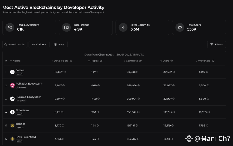Show Gainers in the table
Viewport: 233px width, 146px height.
(39, 44)
